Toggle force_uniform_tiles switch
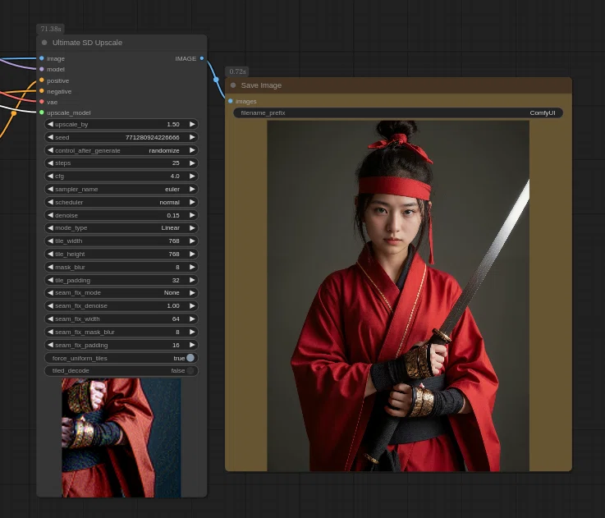The image size is (605, 518). (190, 358)
